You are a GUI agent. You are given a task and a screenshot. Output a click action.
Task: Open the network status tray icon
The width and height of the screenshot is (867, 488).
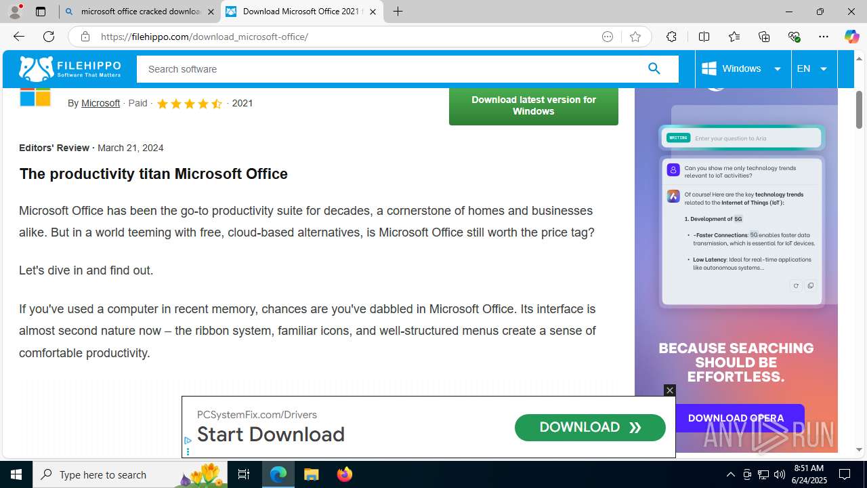pyautogui.click(x=763, y=474)
